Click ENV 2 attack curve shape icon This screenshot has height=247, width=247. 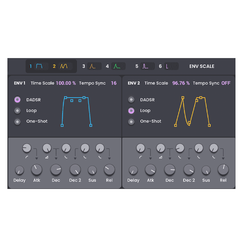(140, 157)
